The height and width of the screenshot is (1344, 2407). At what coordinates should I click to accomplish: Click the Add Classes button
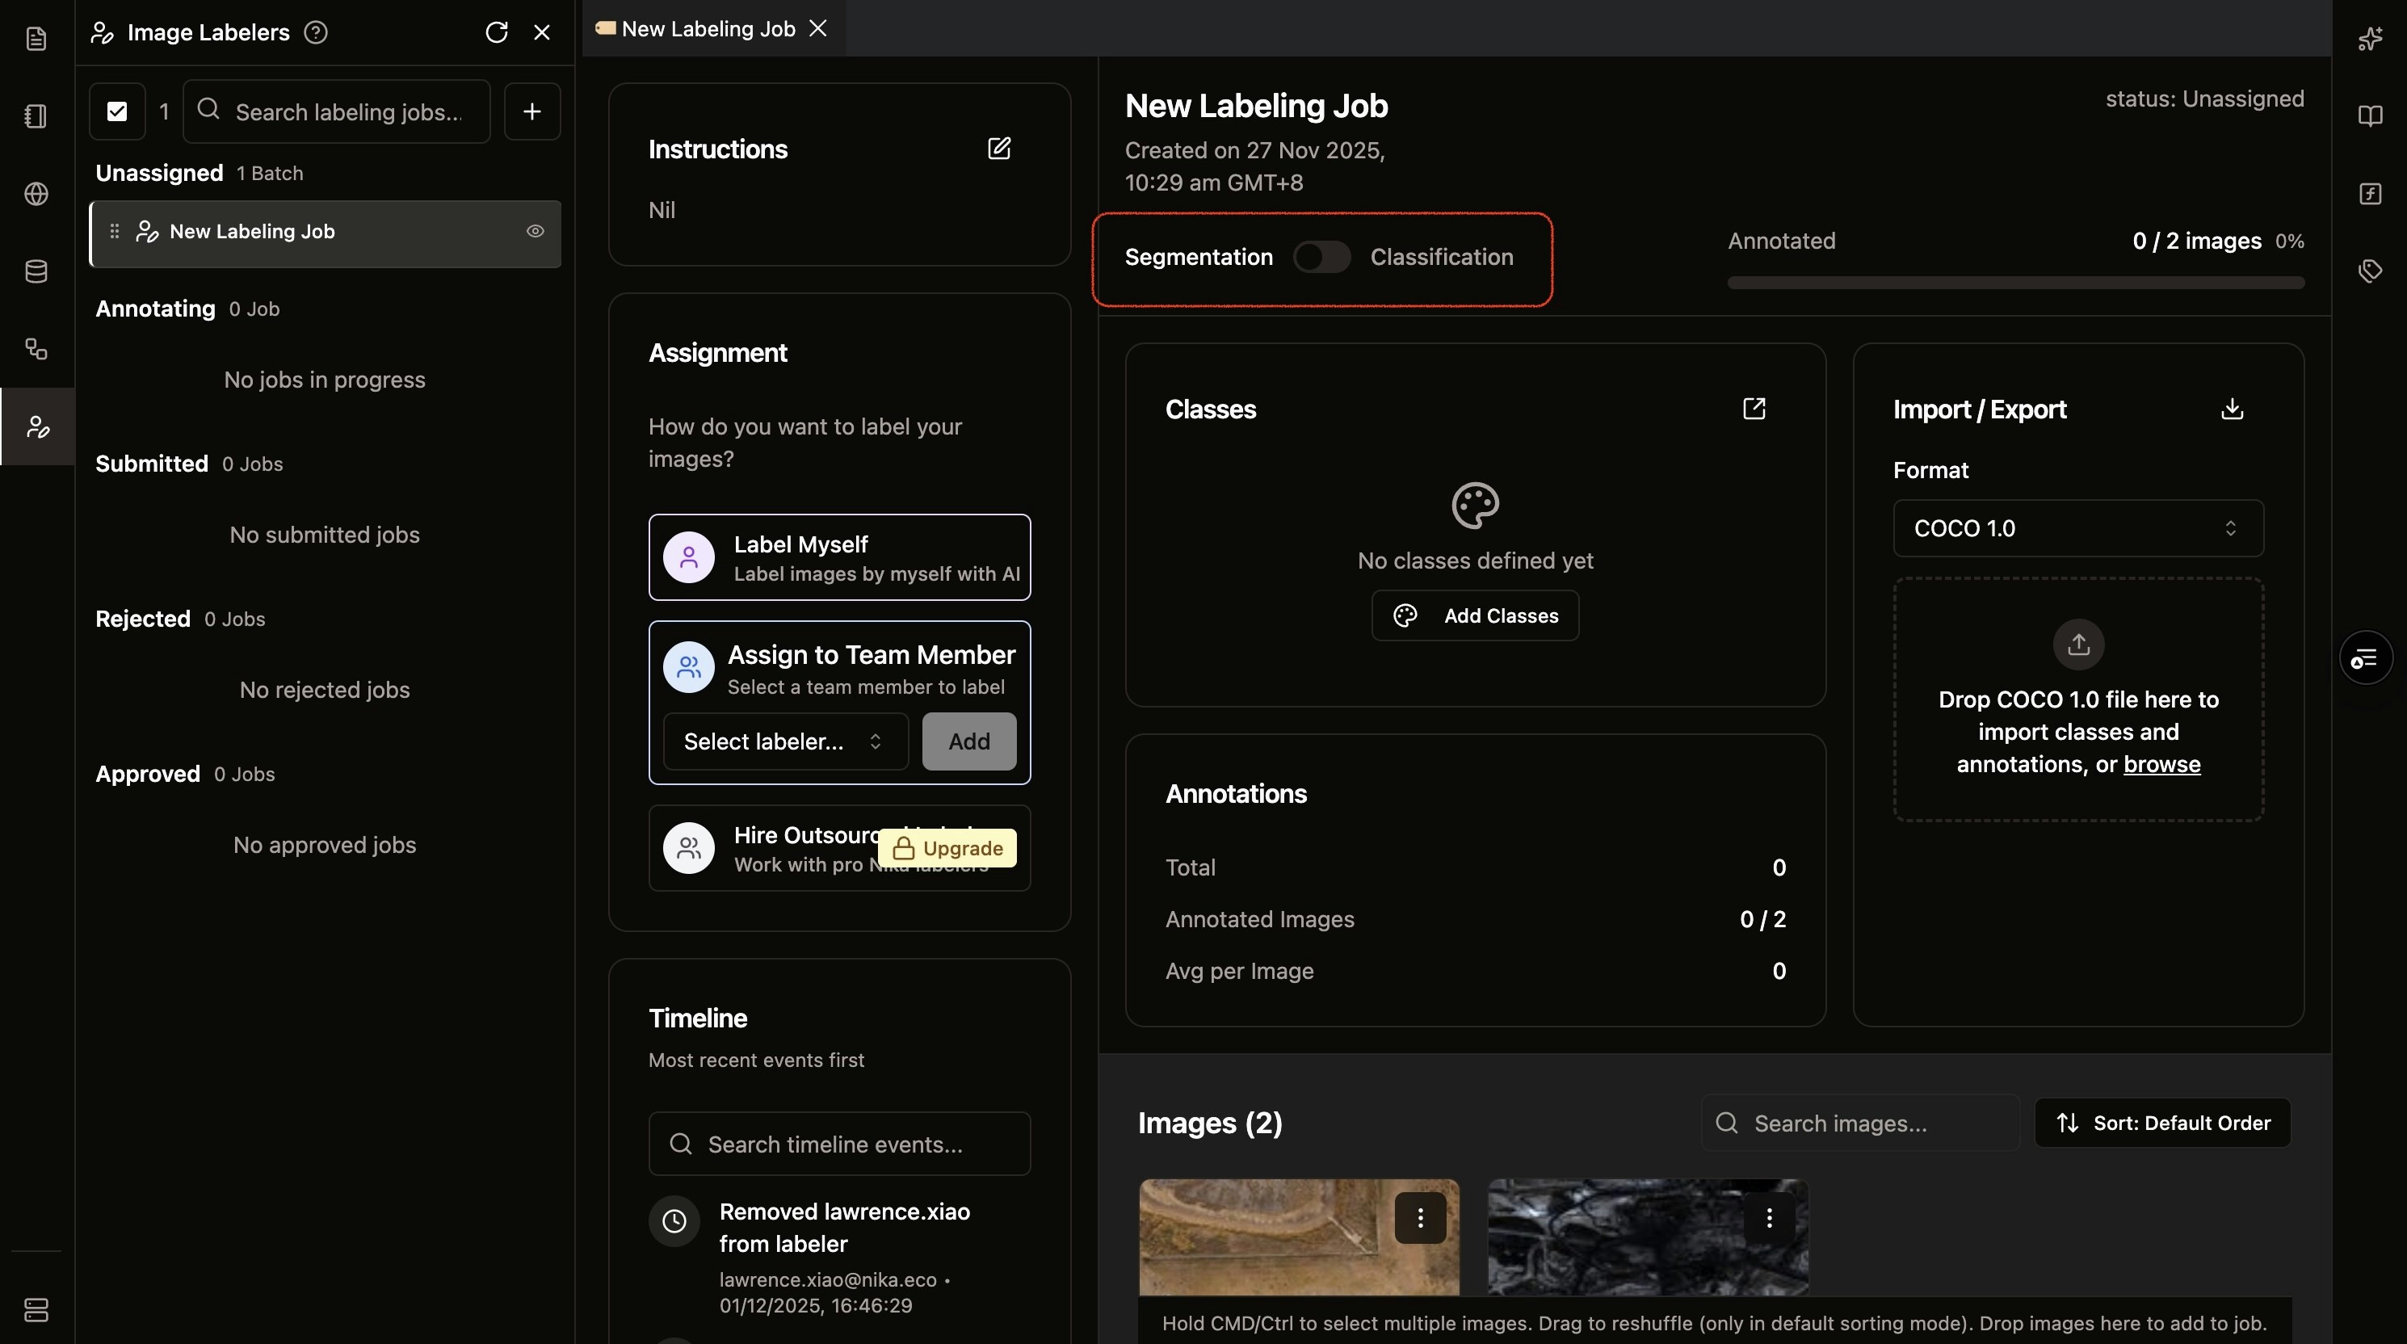coord(1474,616)
